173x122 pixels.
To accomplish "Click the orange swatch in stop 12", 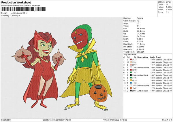I will click(x=131, y=88).
